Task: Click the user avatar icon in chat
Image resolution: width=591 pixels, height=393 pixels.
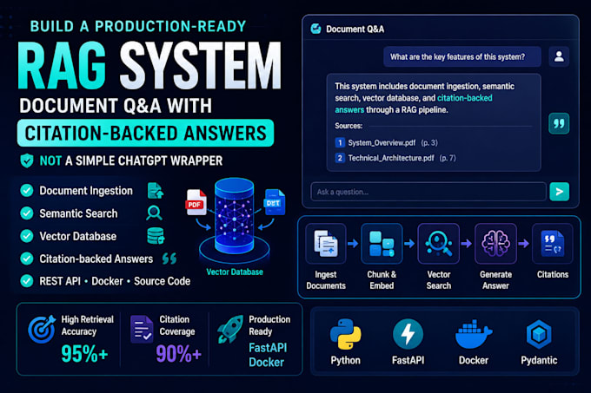Action: pyautogui.click(x=559, y=56)
